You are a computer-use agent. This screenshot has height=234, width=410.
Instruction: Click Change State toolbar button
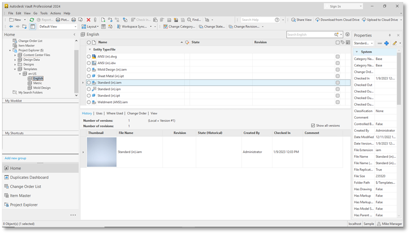tap(212, 27)
